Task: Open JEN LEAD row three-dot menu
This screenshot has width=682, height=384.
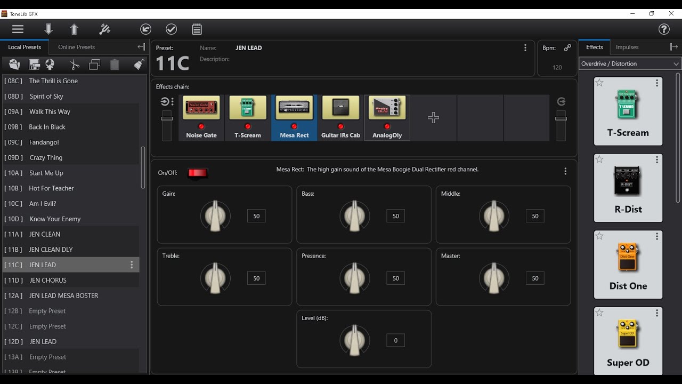Action: (132, 265)
